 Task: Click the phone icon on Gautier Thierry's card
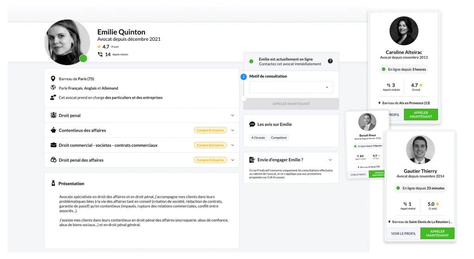pos(405,204)
